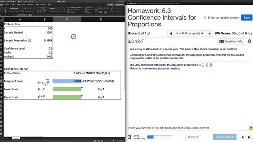This screenshot has width=253, height=142.
Task: Click the second confidence interval answer box
Action: pyautogui.click(x=209, y=65)
